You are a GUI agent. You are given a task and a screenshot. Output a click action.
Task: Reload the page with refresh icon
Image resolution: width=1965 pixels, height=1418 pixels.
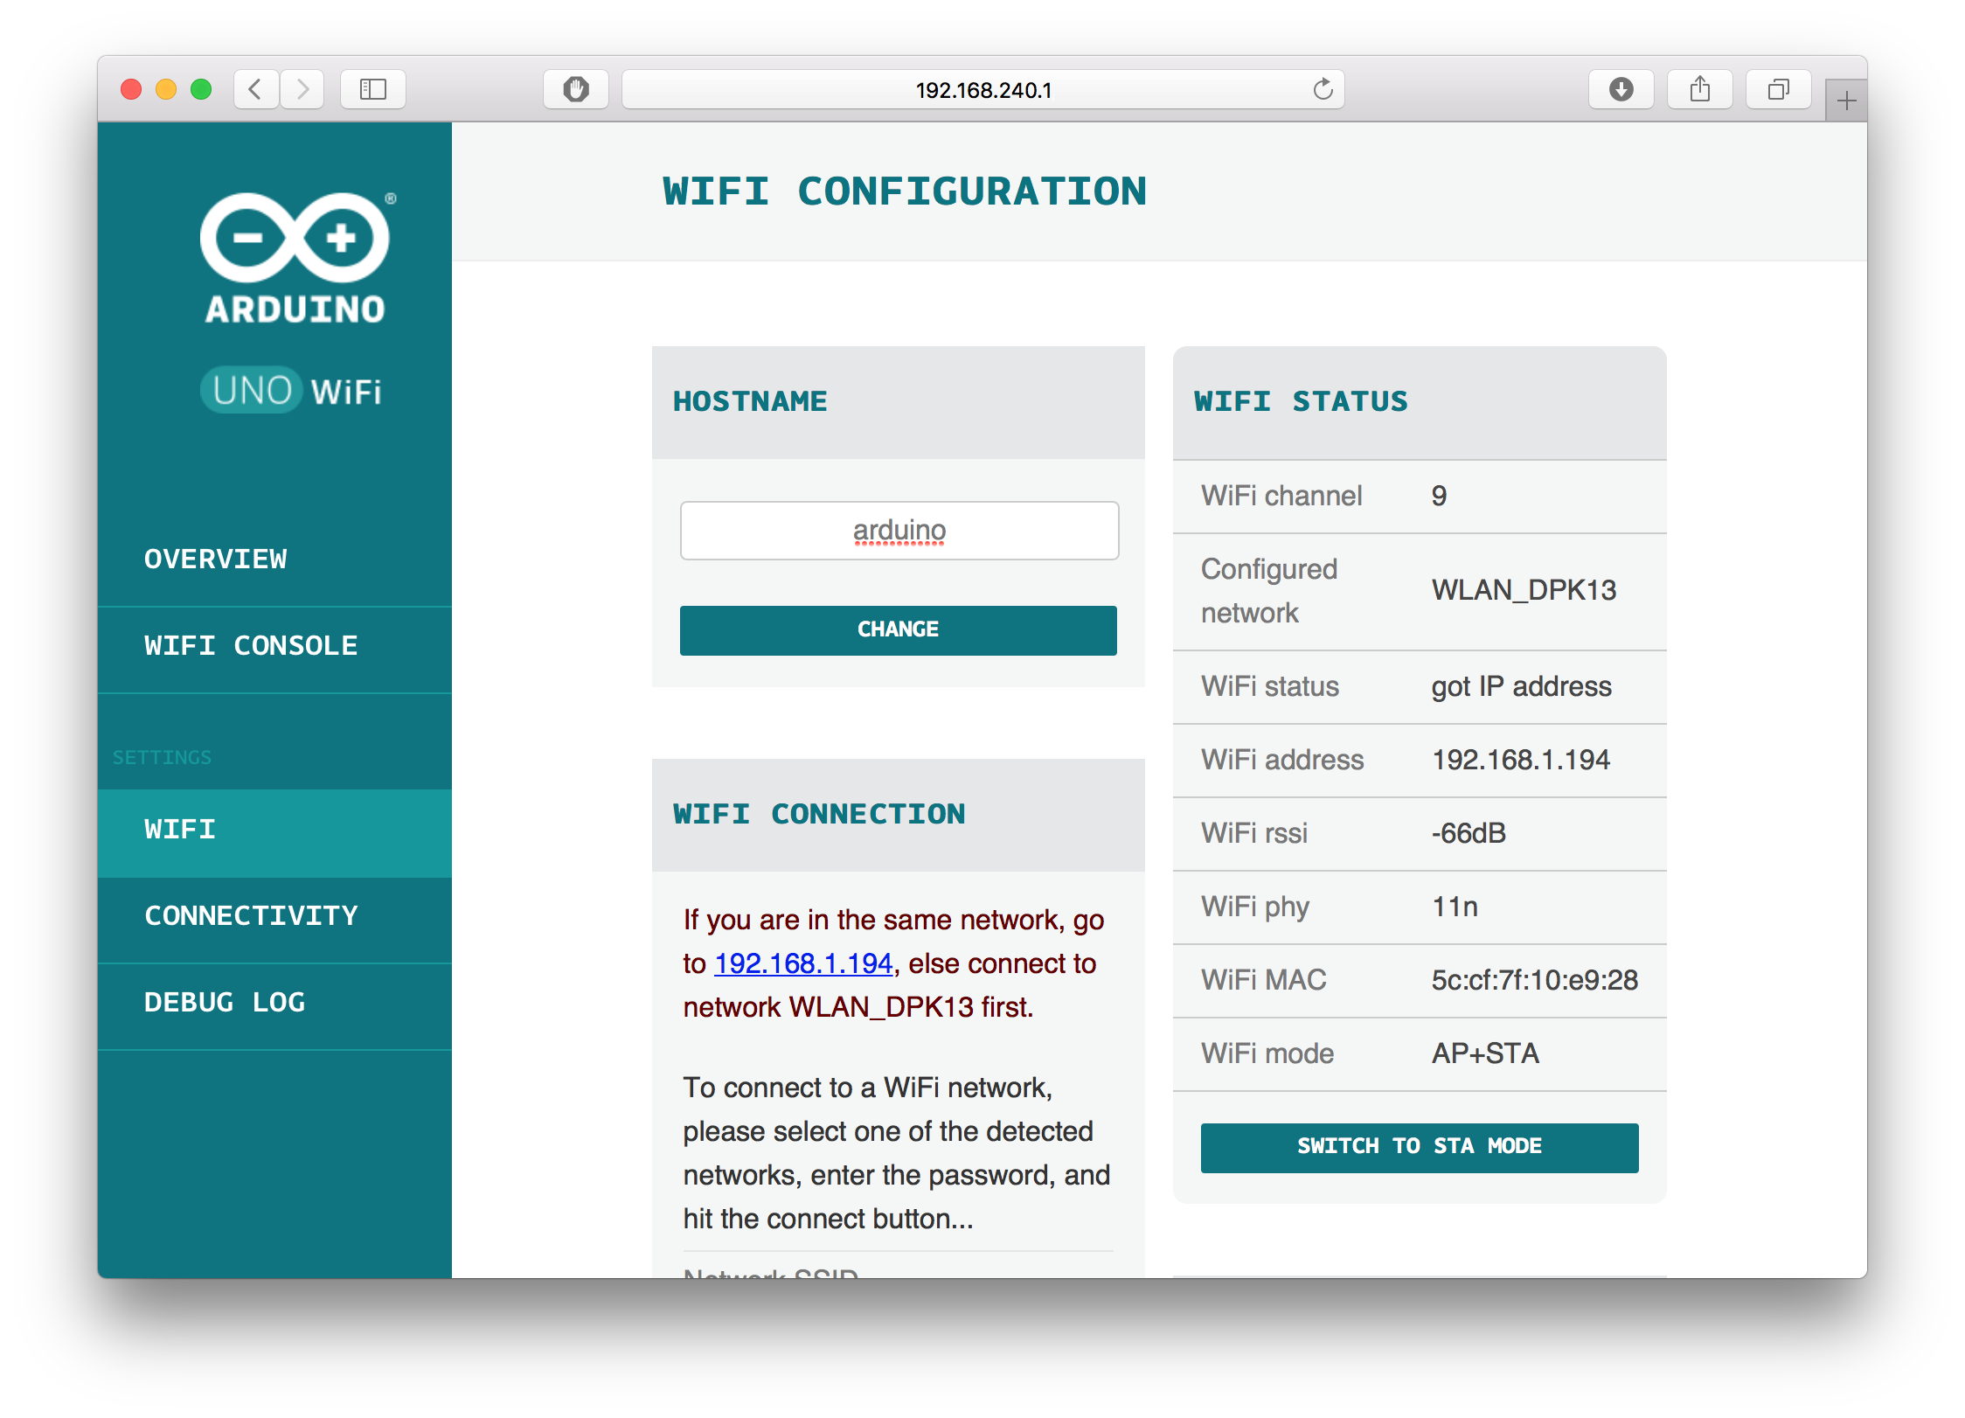(x=1323, y=89)
